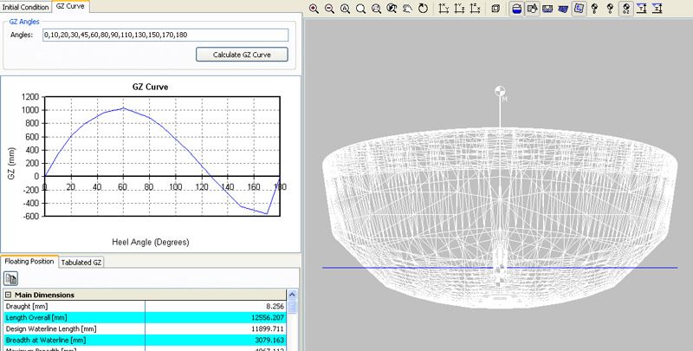Open the Tabulated GZ tab
693x351 pixels.
(x=81, y=262)
